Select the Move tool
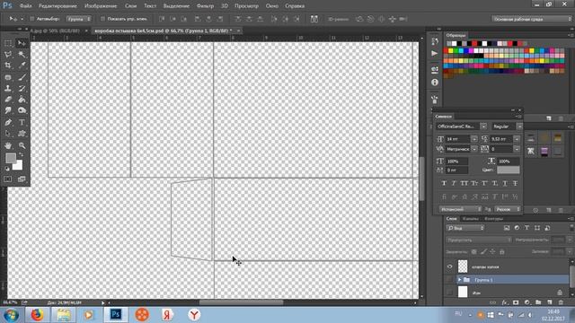575x323 pixels. click(22, 43)
